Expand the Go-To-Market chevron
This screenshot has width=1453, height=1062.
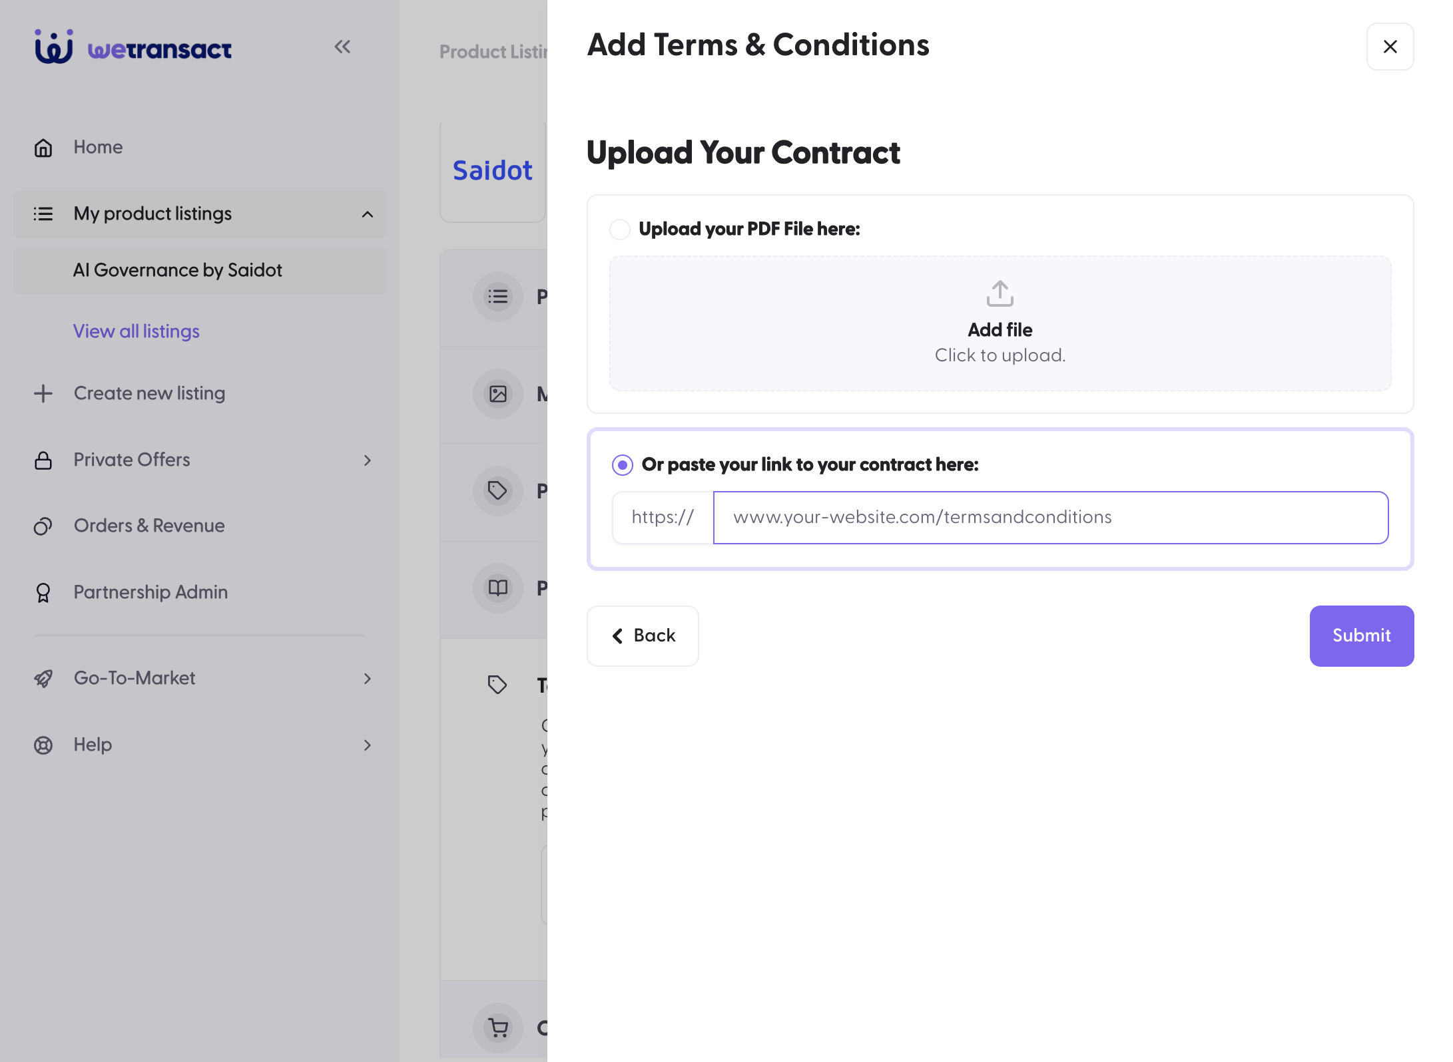point(368,679)
